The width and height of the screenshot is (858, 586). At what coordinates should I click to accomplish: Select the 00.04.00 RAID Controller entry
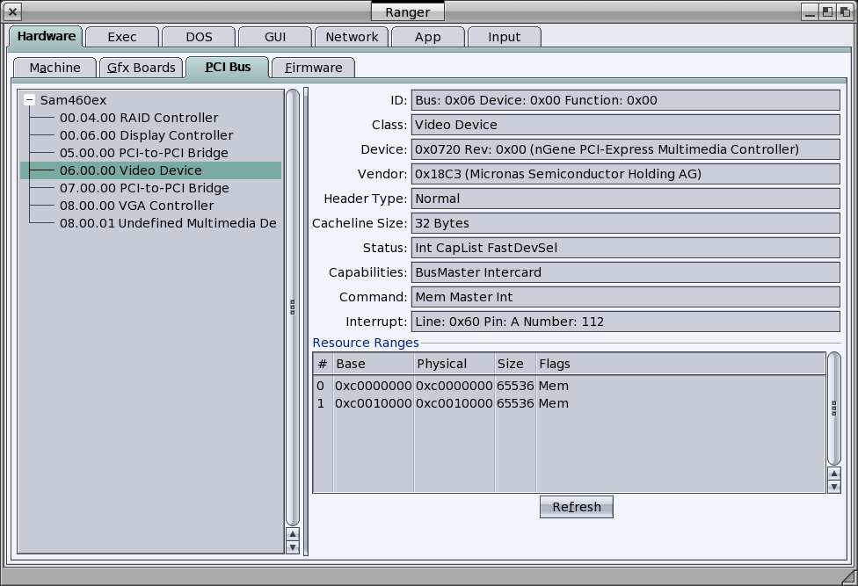(138, 118)
